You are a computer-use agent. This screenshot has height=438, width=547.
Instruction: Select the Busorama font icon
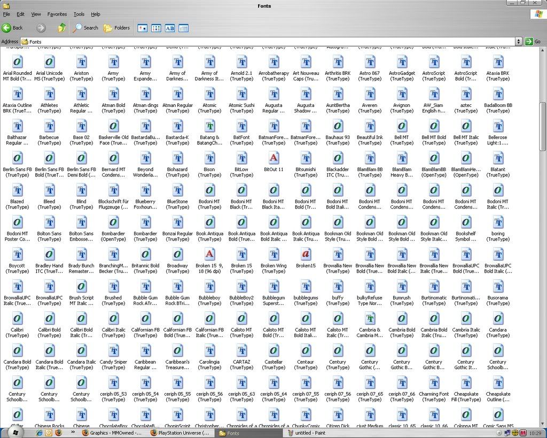[x=498, y=287]
